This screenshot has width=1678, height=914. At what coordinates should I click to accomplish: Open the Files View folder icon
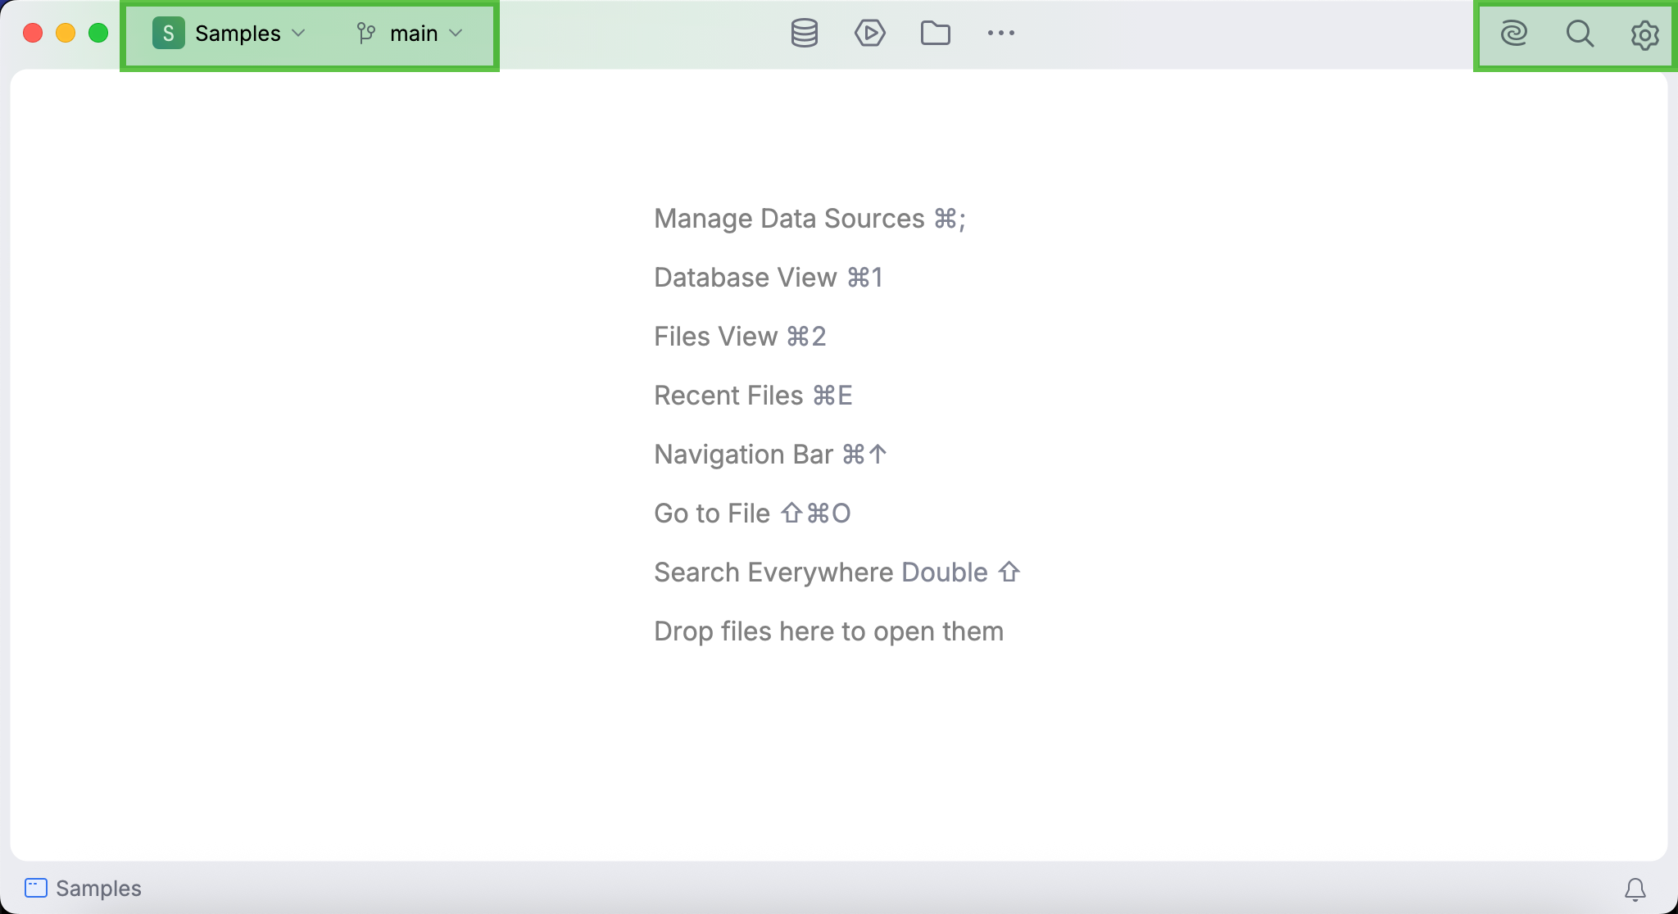937,34
